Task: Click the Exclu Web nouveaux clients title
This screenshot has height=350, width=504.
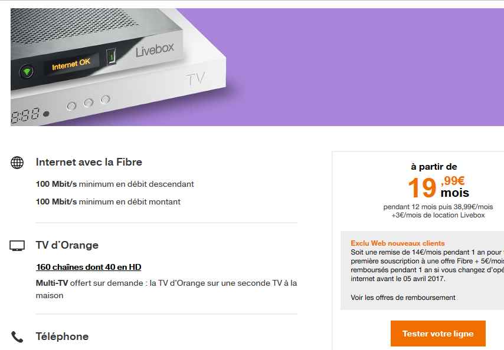Action: click(398, 243)
